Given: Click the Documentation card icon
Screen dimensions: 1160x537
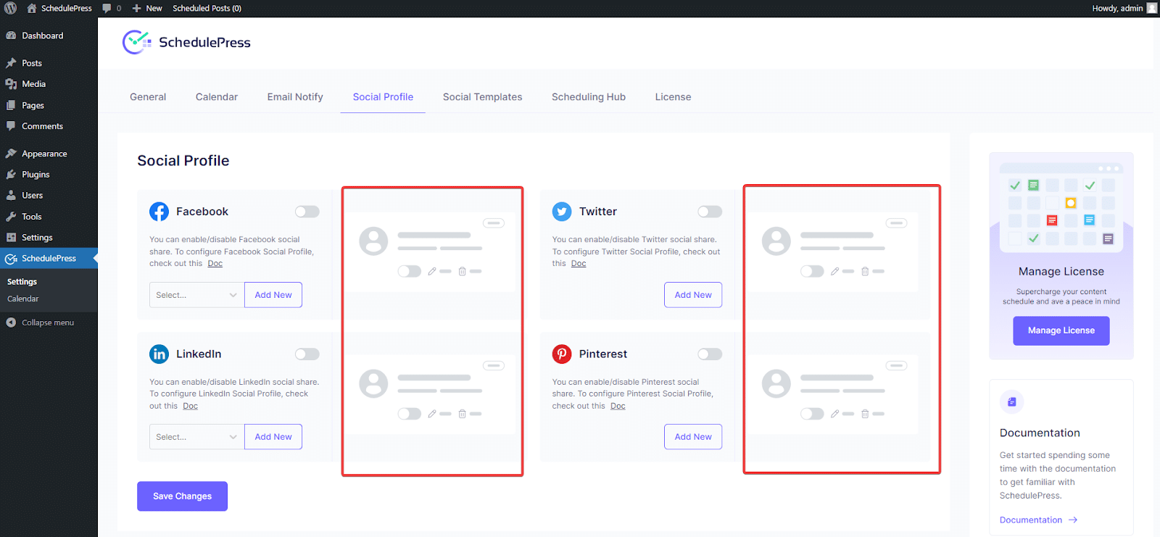Looking at the screenshot, I should (1011, 401).
